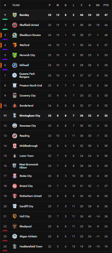Click the W wins column header
This screenshot has height=253, width=112.
point(58,5)
